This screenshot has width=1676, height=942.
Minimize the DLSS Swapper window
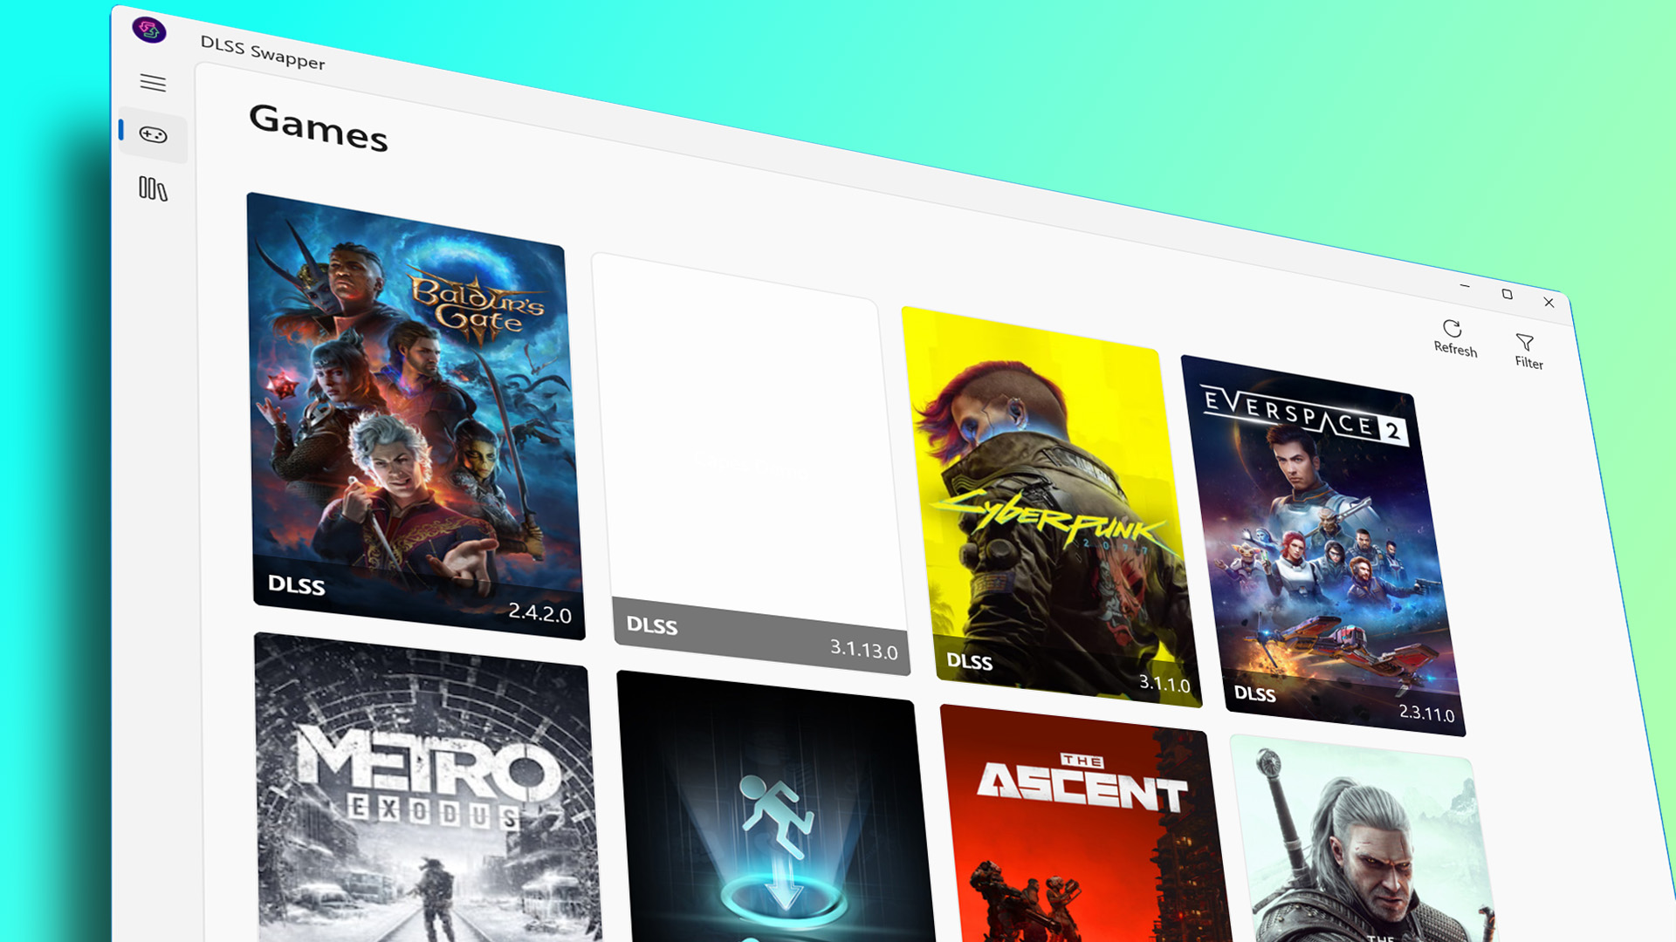1465,285
